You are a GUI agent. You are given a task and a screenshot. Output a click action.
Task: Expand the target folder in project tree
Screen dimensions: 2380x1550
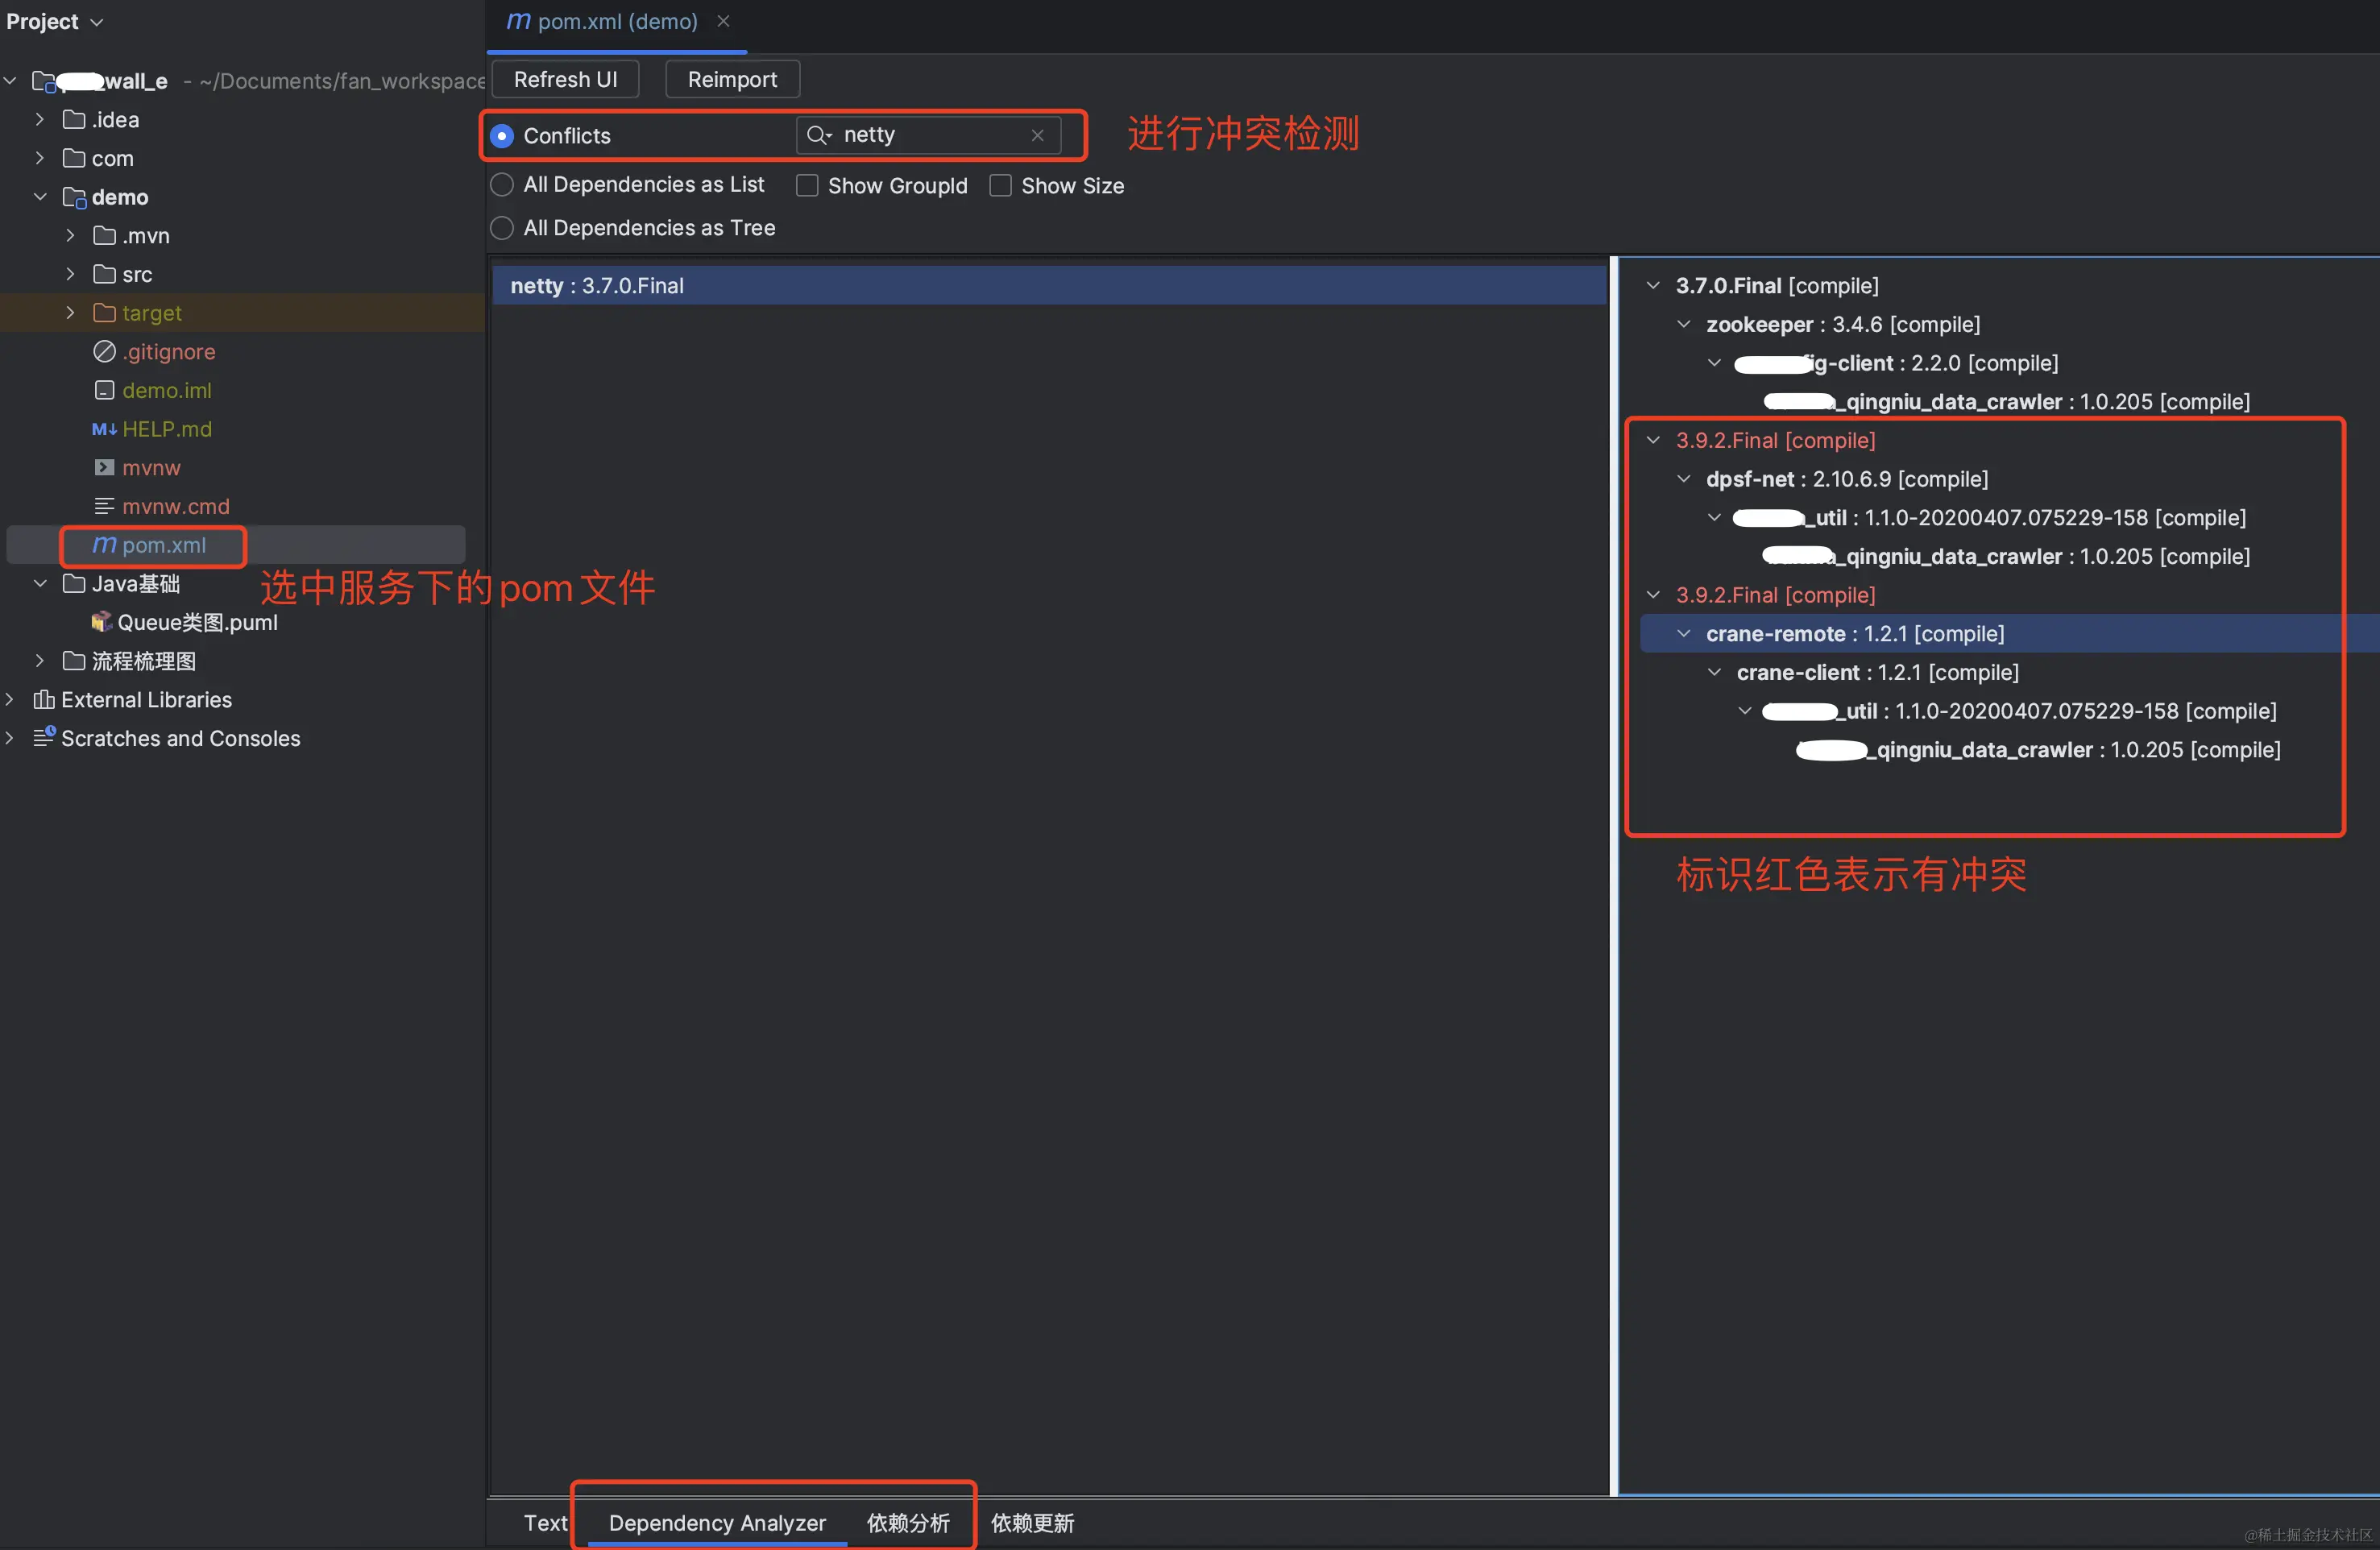tap(70, 313)
